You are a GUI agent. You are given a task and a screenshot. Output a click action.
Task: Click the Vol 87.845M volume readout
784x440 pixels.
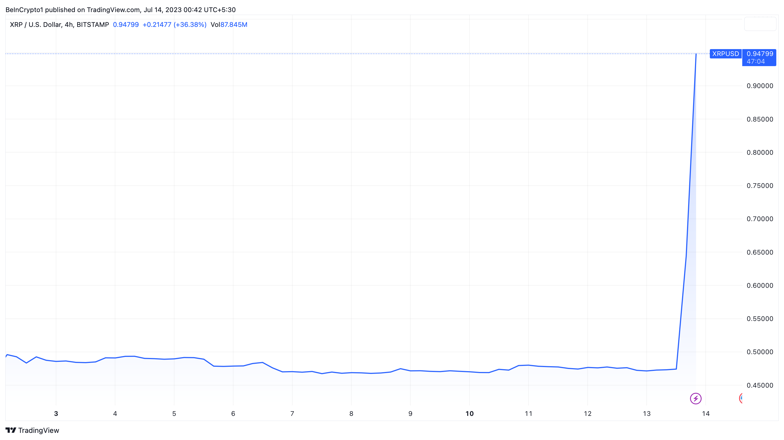click(229, 25)
